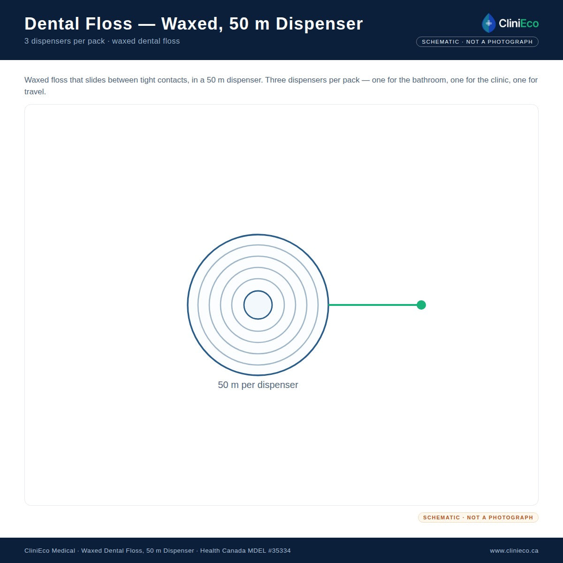
Task: Click the orange 'Schematic · Not a Photograph' badge
Action: pyautogui.click(x=478, y=517)
